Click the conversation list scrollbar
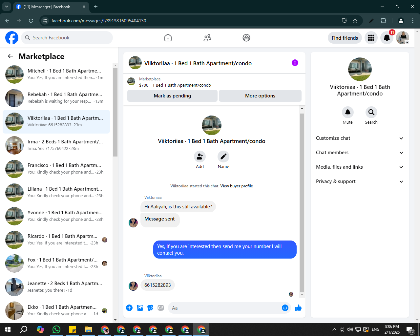 pos(115,112)
